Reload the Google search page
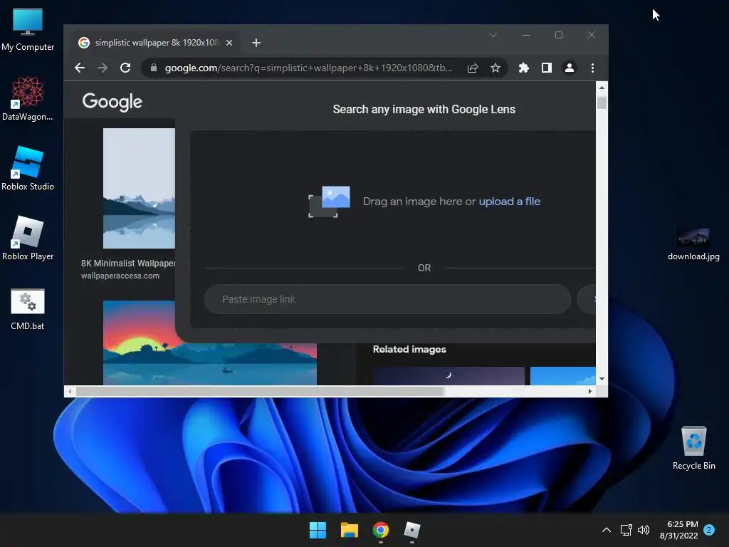Image resolution: width=729 pixels, height=547 pixels. 125,68
